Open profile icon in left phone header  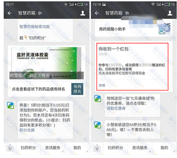click(83, 13)
